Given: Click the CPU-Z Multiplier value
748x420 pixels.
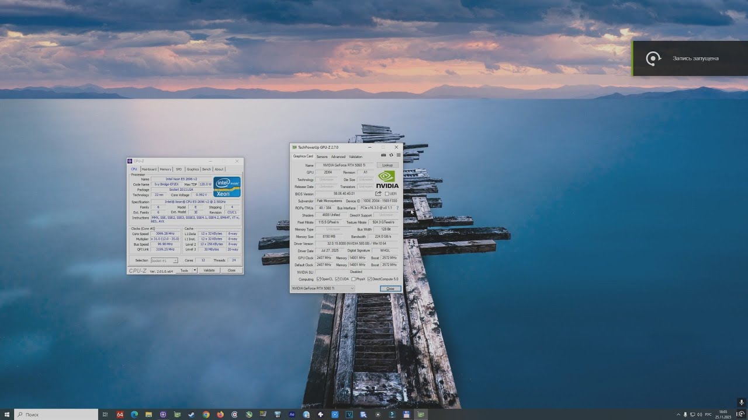Looking at the screenshot, I should point(165,239).
